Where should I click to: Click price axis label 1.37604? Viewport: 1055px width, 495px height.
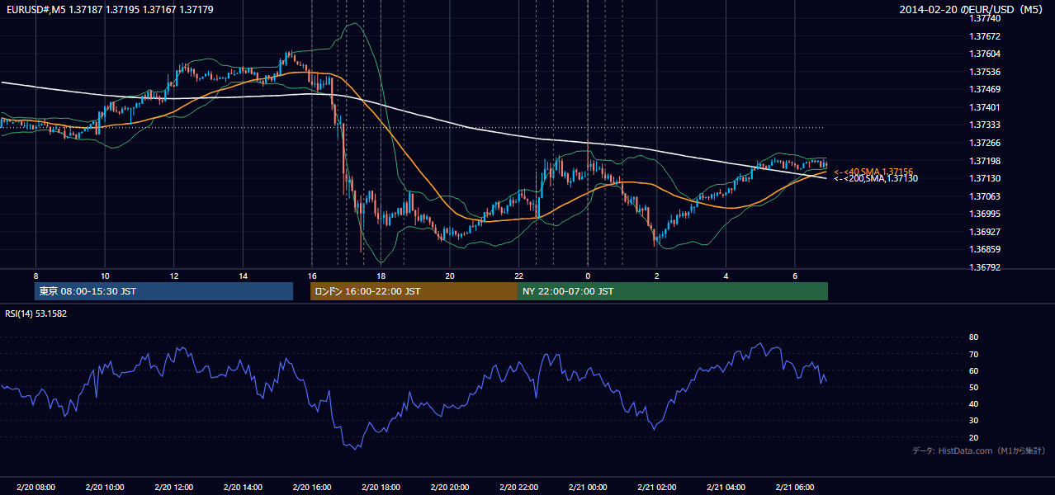(x=985, y=54)
